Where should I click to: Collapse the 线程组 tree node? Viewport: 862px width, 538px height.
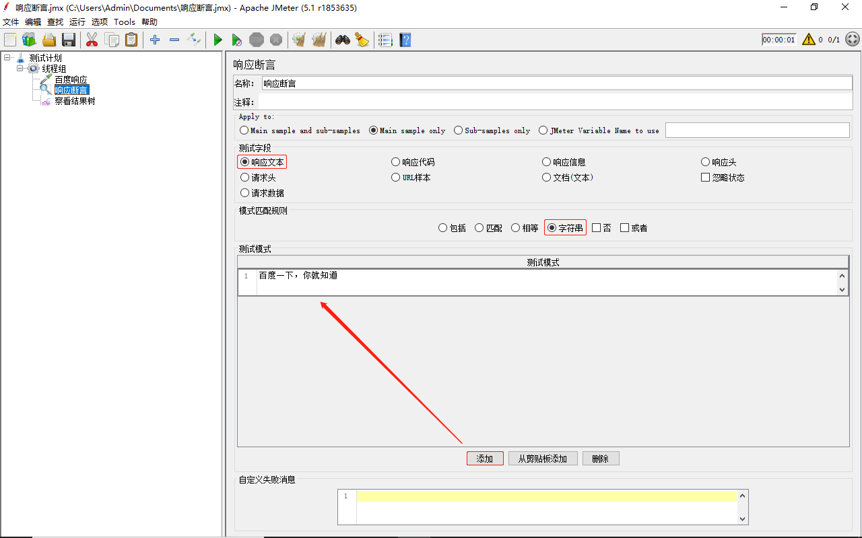pos(20,69)
